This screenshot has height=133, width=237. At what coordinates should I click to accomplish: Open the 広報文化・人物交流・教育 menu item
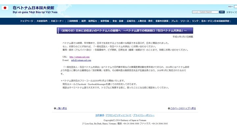pos(140,21)
